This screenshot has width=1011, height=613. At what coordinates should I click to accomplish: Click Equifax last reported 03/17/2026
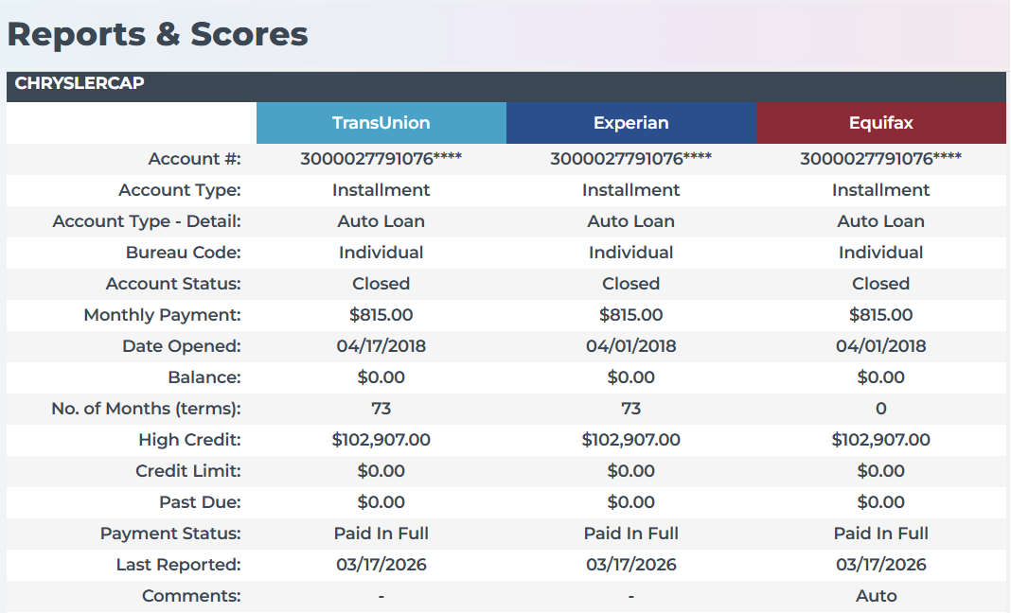(x=880, y=565)
